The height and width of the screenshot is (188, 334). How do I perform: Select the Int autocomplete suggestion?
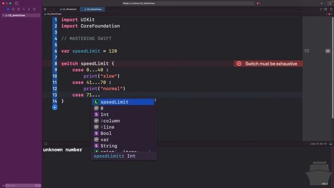tap(123, 114)
